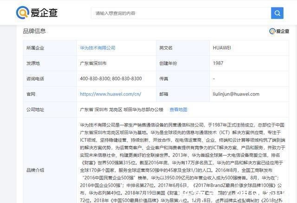297x203 pixels.
Task: Click the 爱企查 logo in header
Action: [37, 13]
